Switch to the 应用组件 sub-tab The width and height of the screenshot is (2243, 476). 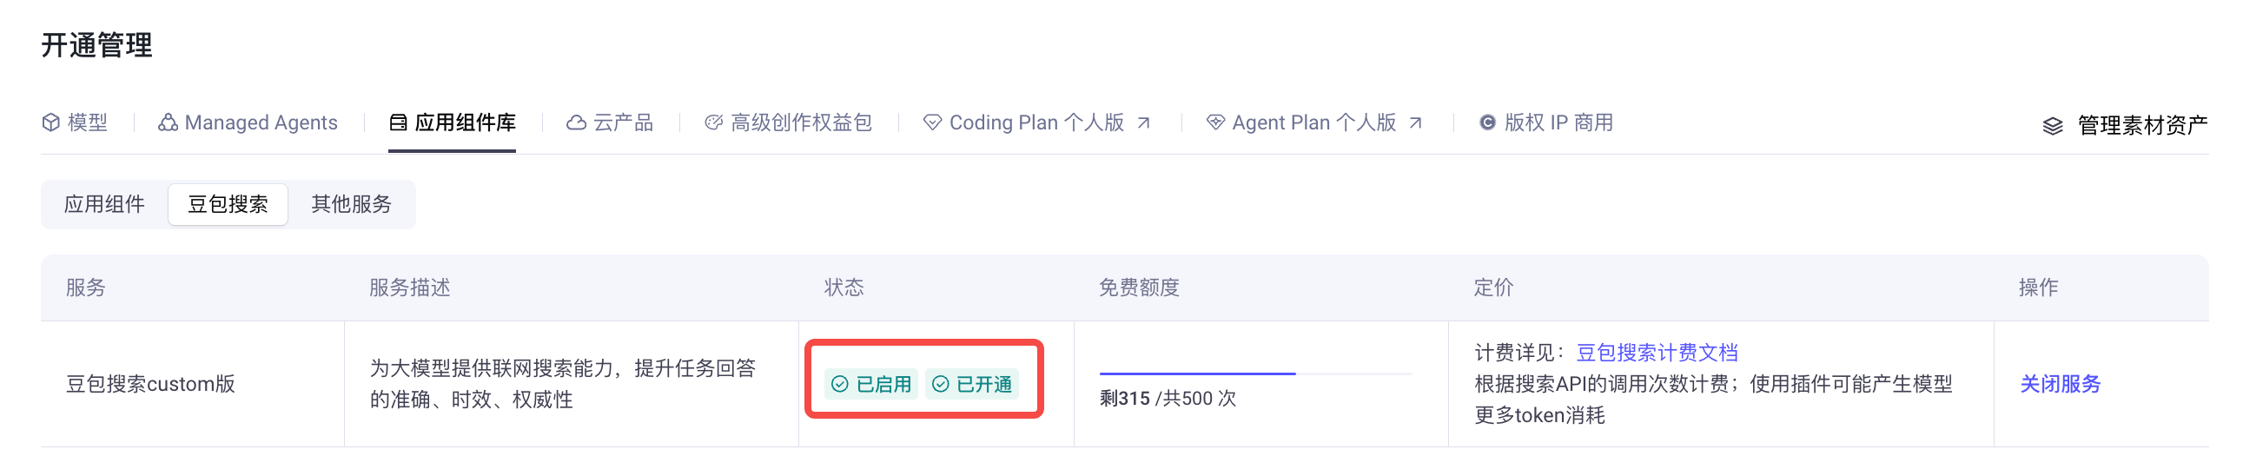click(104, 204)
